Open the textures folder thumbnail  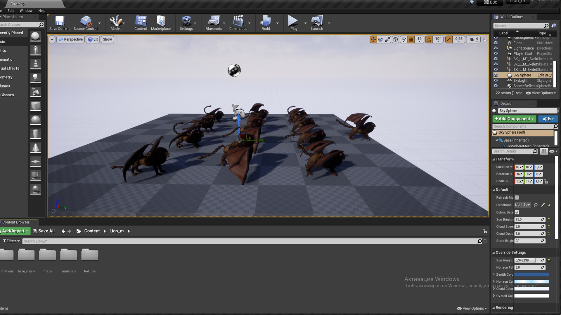click(90, 255)
